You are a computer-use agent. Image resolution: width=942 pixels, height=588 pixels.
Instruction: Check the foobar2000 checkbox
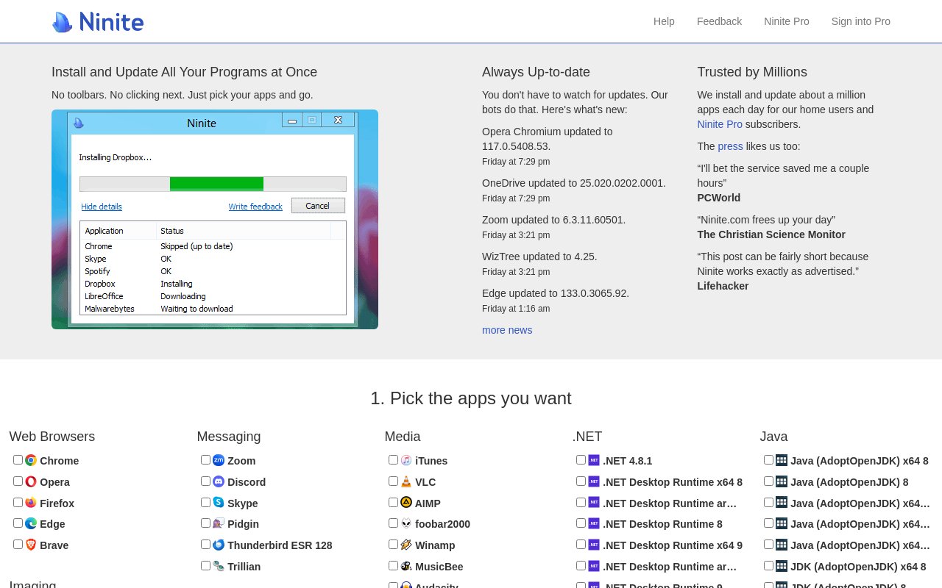click(x=393, y=523)
